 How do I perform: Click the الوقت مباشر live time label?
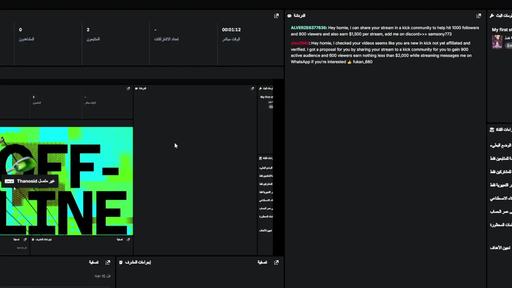click(231, 39)
